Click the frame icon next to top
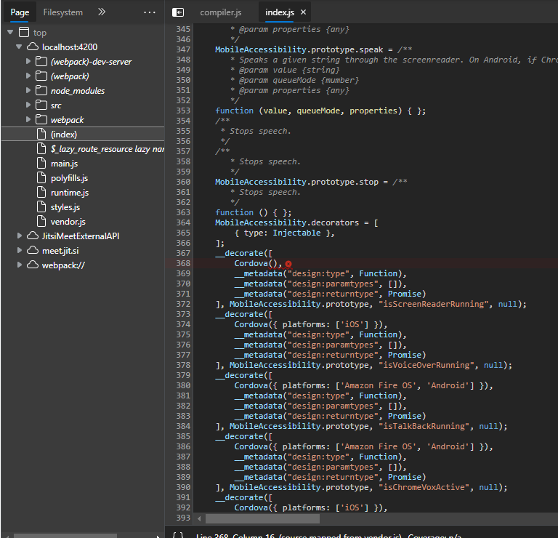The image size is (558, 538). coord(24,33)
